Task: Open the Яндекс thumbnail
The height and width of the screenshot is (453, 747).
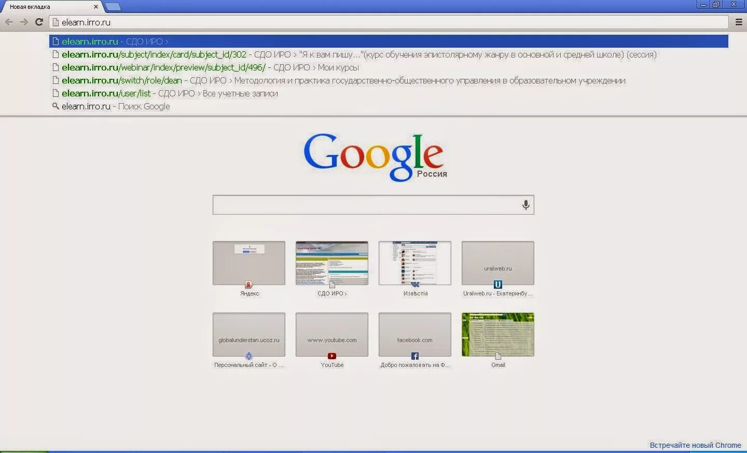Action: coord(249,263)
